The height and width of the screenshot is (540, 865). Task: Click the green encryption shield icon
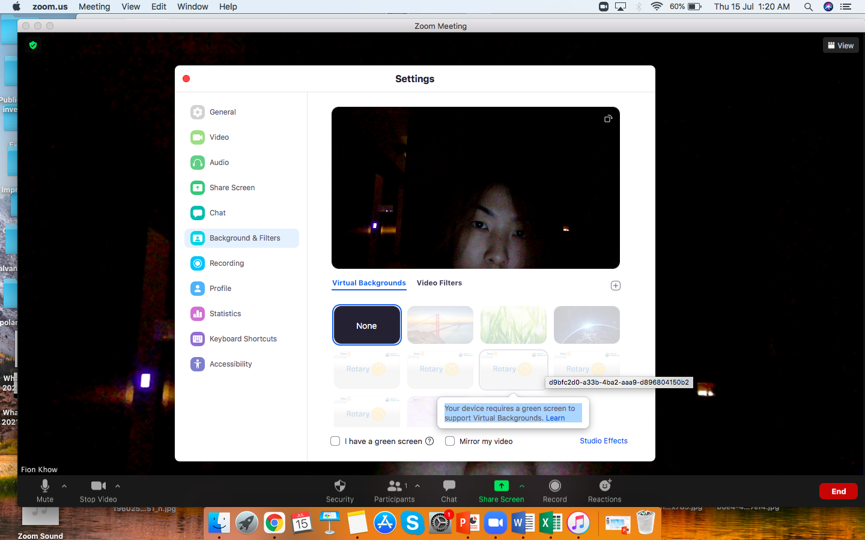[x=33, y=45]
